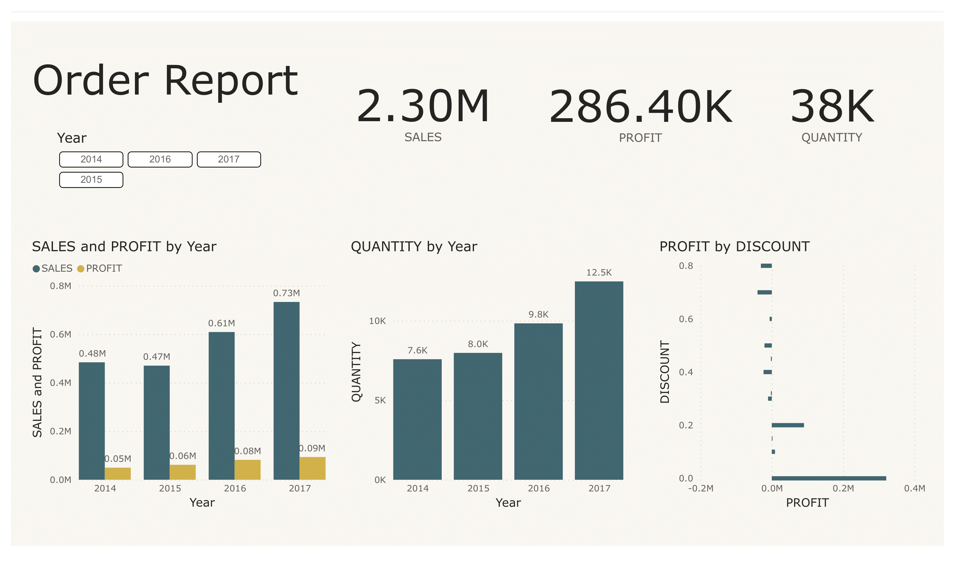Image resolution: width=955 pixels, height=566 pixels.
Task: Select the 2017 sales bar labeled 0.73M
Action: 286,391
